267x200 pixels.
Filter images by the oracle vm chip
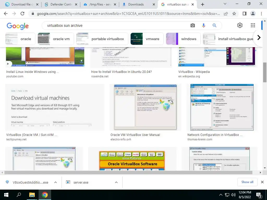(56, 39)
